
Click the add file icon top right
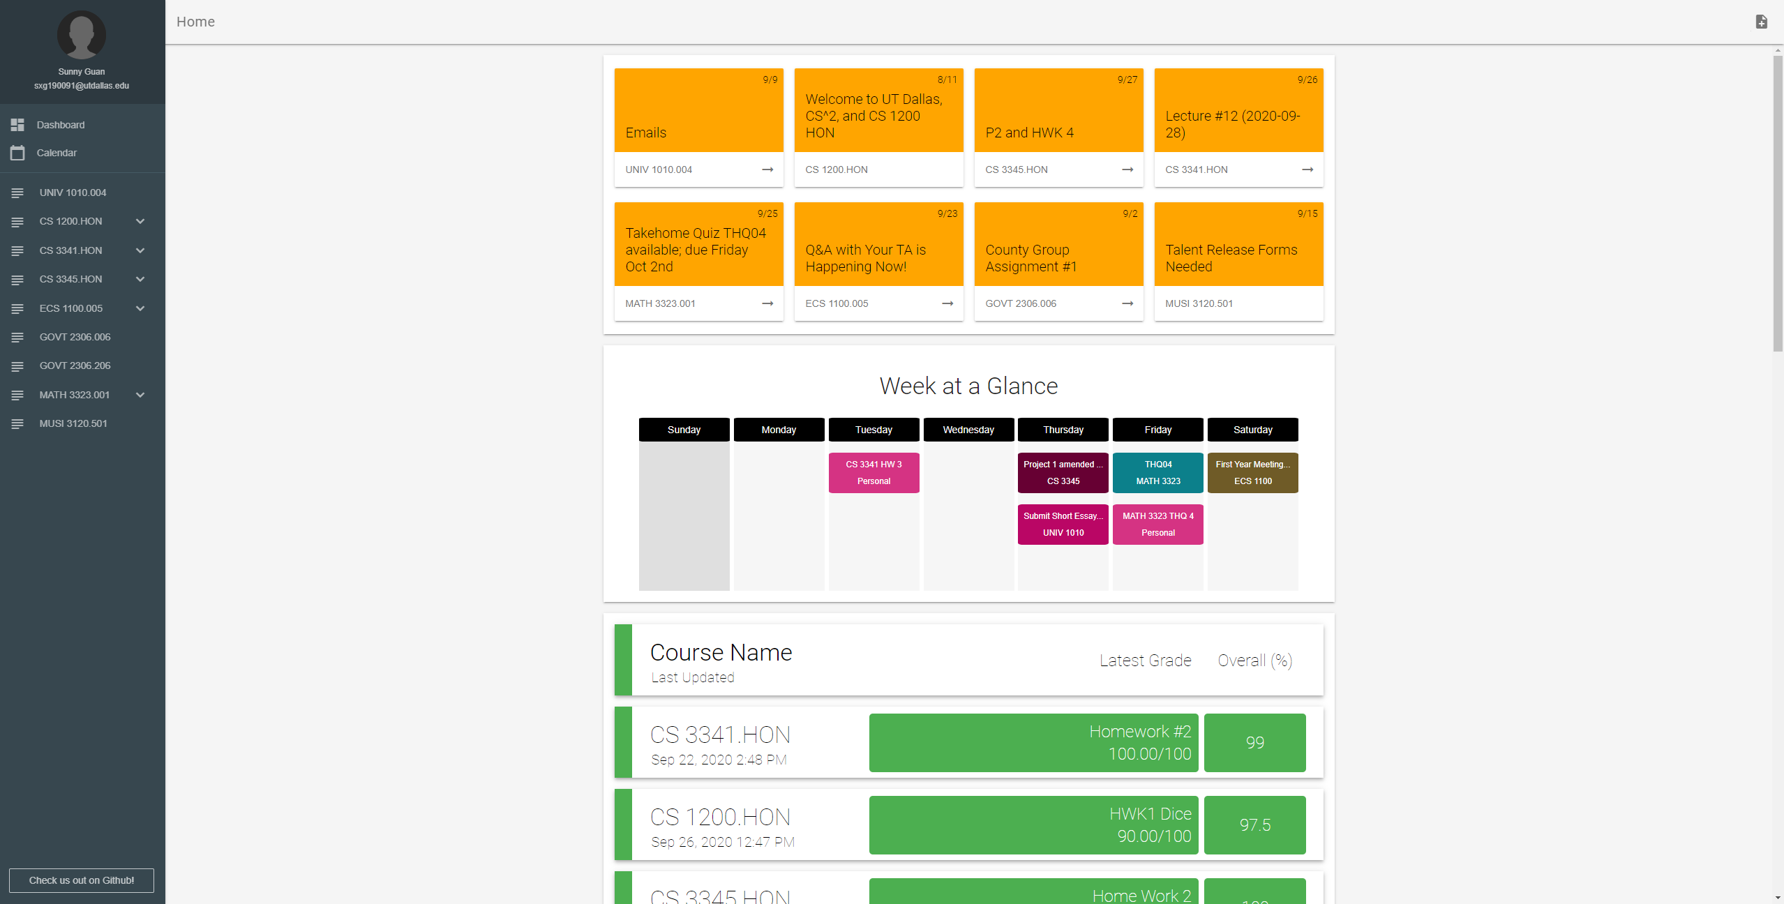click(x=1761, y=22)
